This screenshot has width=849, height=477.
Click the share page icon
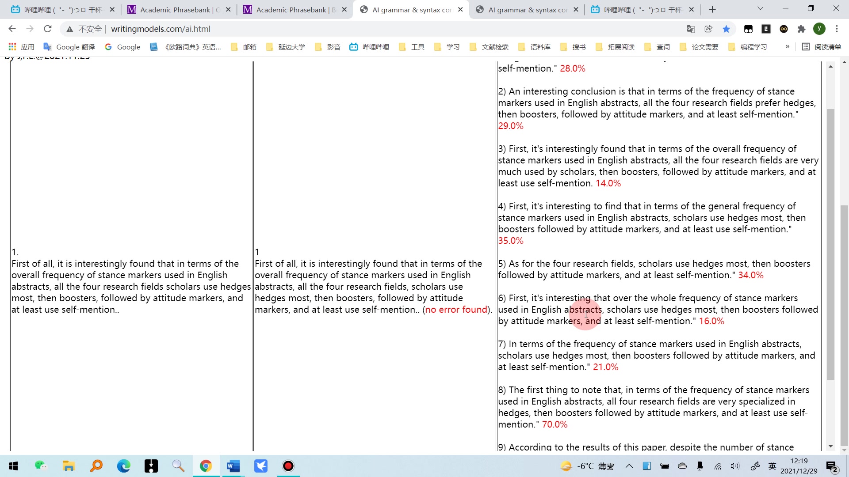point(708,29)
